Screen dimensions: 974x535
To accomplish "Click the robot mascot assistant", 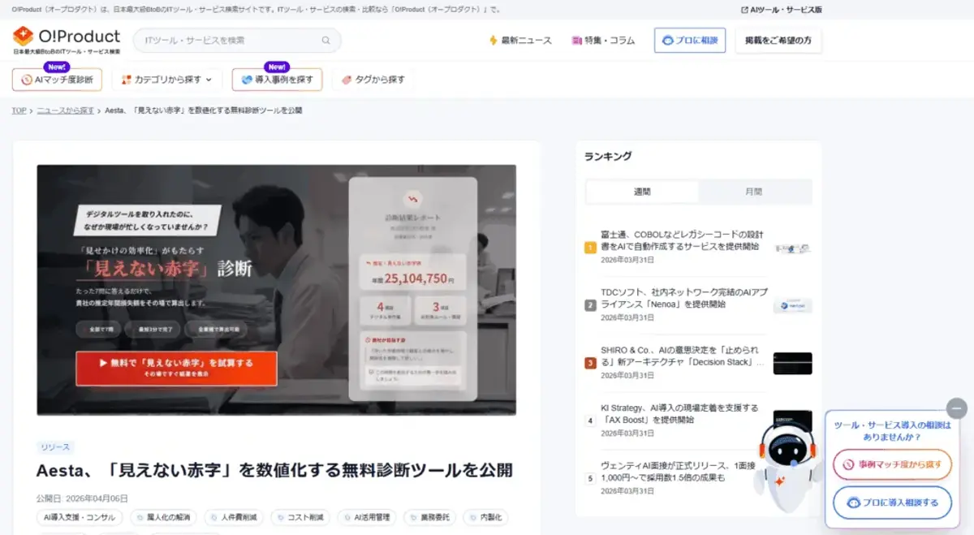I will click(x=787, y=467).
